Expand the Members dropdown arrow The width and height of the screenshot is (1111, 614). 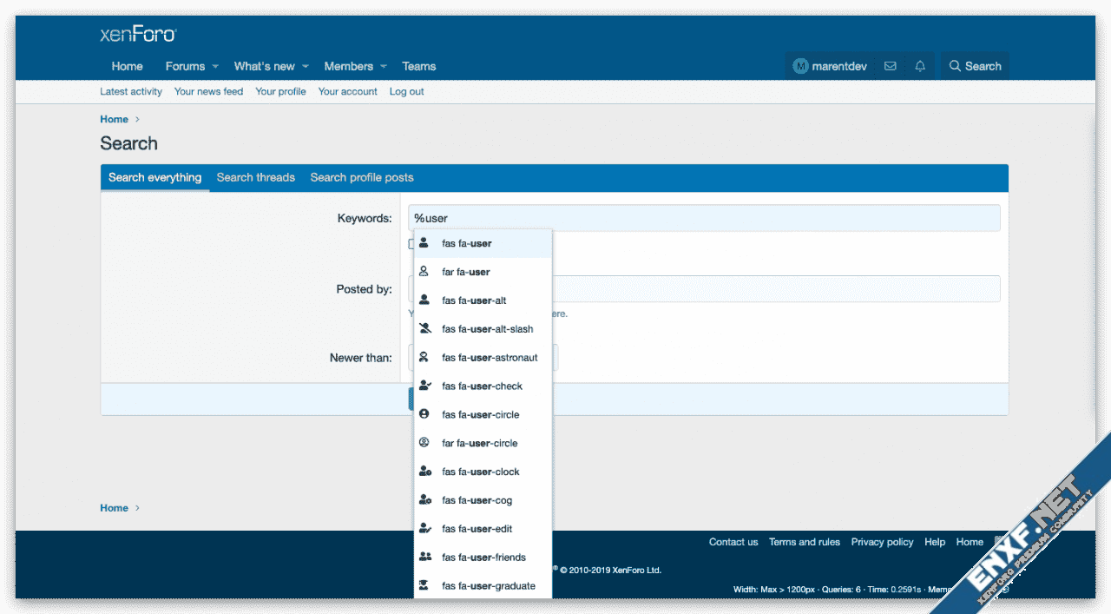[384, 67]
